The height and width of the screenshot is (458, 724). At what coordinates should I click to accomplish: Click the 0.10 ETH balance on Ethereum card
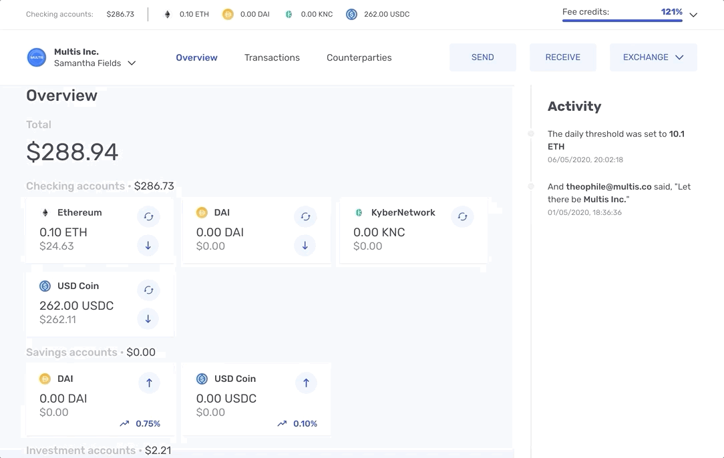tap(63, 232)
